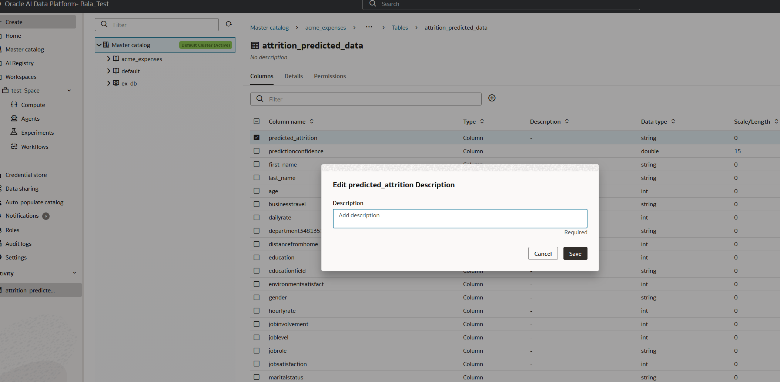This screenshot has width=780, height=382.
Task: Check the first_name row checkbox
Action: tap(257, 164)
